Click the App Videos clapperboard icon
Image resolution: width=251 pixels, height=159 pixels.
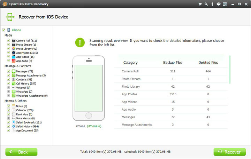[14, 57]
